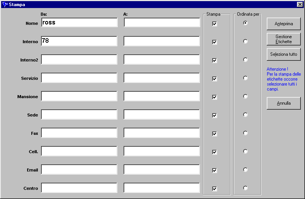Viewport: 305px width, 199px height.
Task: Focus the Interno 'A' input field
Action: click(162, 41)
